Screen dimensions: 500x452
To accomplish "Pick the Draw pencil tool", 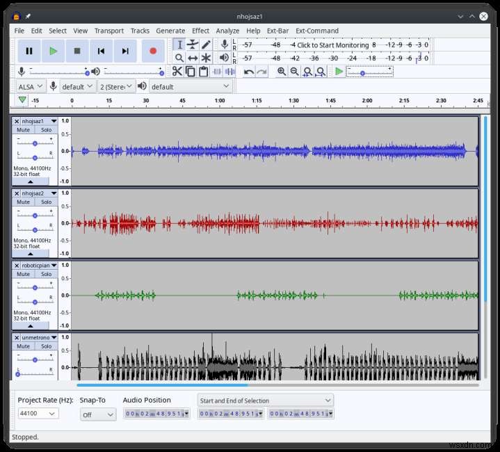I will (x=206, y=45).
